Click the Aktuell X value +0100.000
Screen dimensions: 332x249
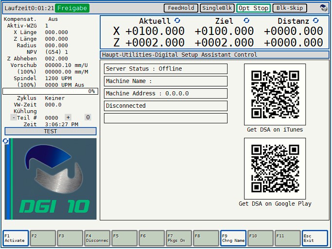(155, 31)
